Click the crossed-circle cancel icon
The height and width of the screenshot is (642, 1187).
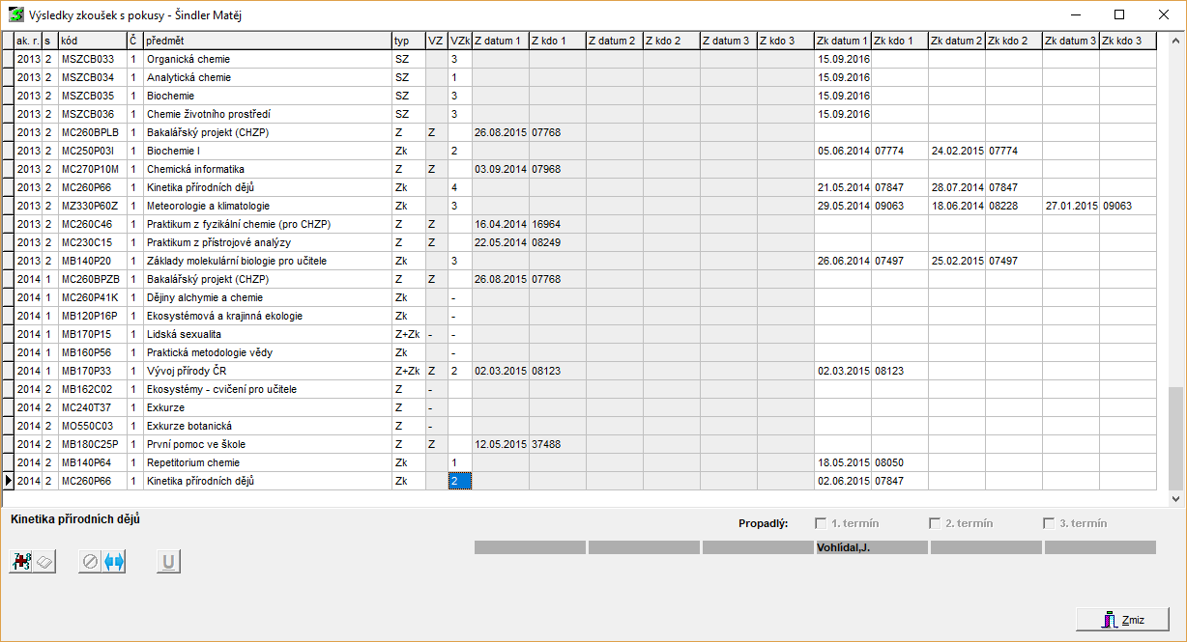91,562
